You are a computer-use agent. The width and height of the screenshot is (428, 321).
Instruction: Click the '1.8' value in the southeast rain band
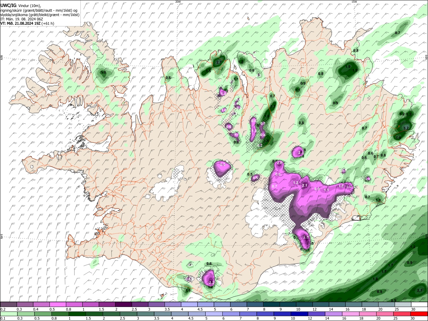tap(375, 279)
